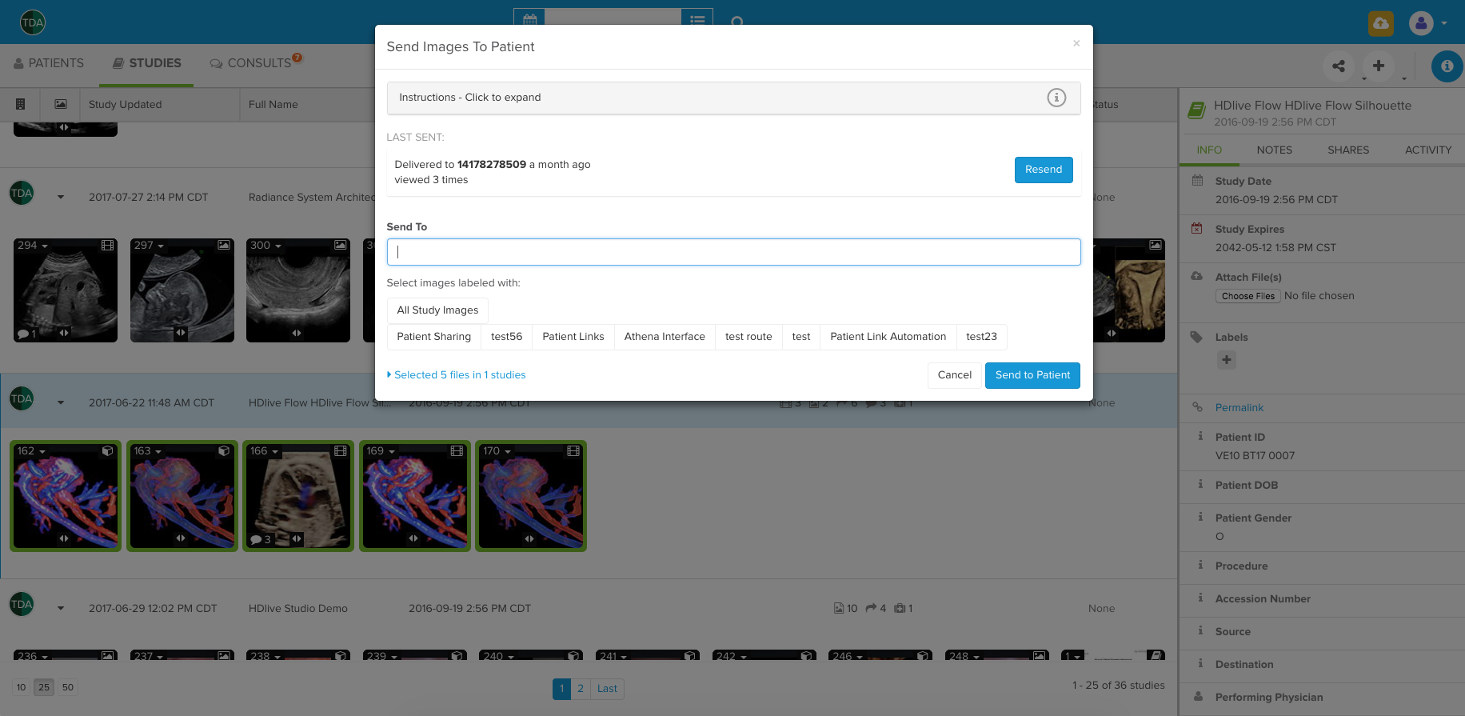This screenshot has height=716, width=1465.
Task: Click the film icon on thumbnail 294
Action: tap(108, 246)
